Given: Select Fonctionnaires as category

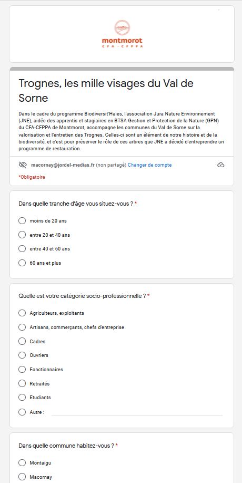Looking at the screenshot, I should click(22, 369).
